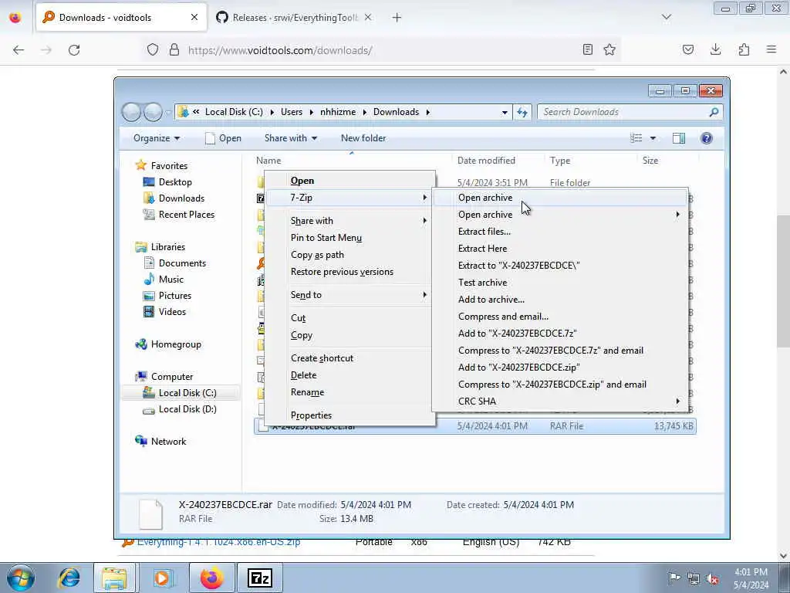Image resolution: width=790 pixels, height=593 pixels.
Task: Open Windows Media Player taskbar icon
Action: pos(162,578)
